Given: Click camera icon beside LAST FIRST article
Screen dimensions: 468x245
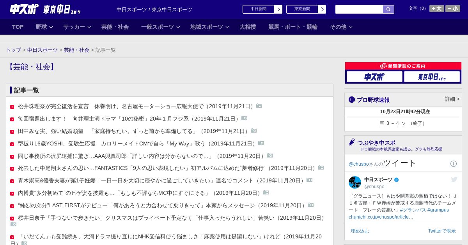Looking at the screenshot, I should click(x=310, y=205).
